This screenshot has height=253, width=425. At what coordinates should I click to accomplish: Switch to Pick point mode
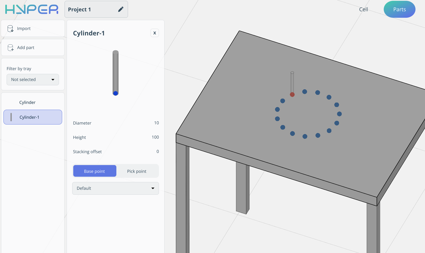click(x=137, y=171)
